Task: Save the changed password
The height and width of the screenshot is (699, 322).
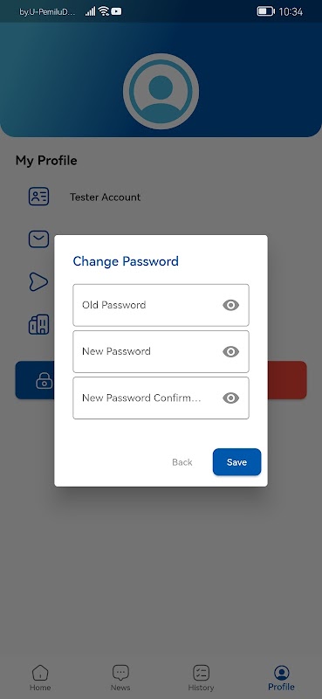Action: 237,462
